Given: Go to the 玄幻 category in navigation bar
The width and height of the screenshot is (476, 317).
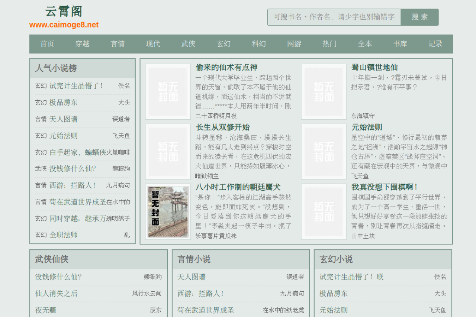Looking at the screenshot, I should 223,44.
